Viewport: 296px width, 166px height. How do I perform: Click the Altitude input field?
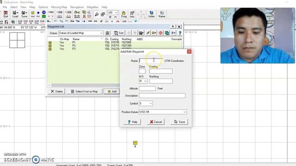click(147, 89)
